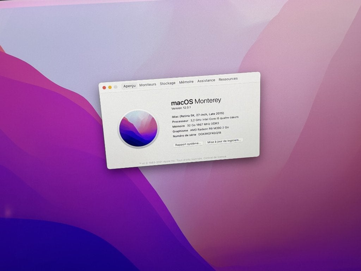This screenshot has width=361, height=271.
Task: Select the Stockage tab
Action: coord(167,83)
